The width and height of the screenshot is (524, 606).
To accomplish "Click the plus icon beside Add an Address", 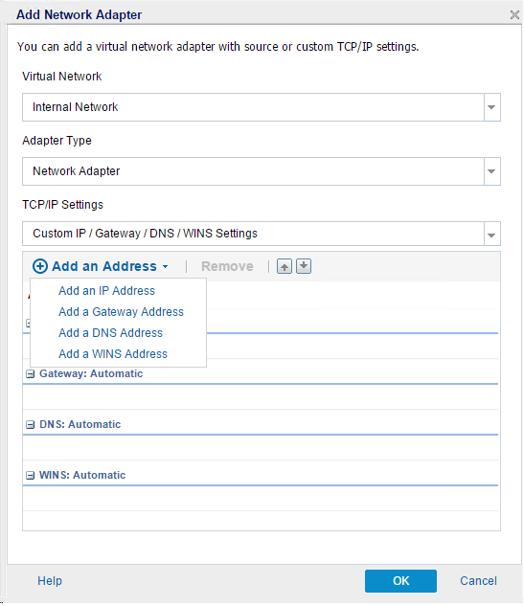I will click(40, 267).
